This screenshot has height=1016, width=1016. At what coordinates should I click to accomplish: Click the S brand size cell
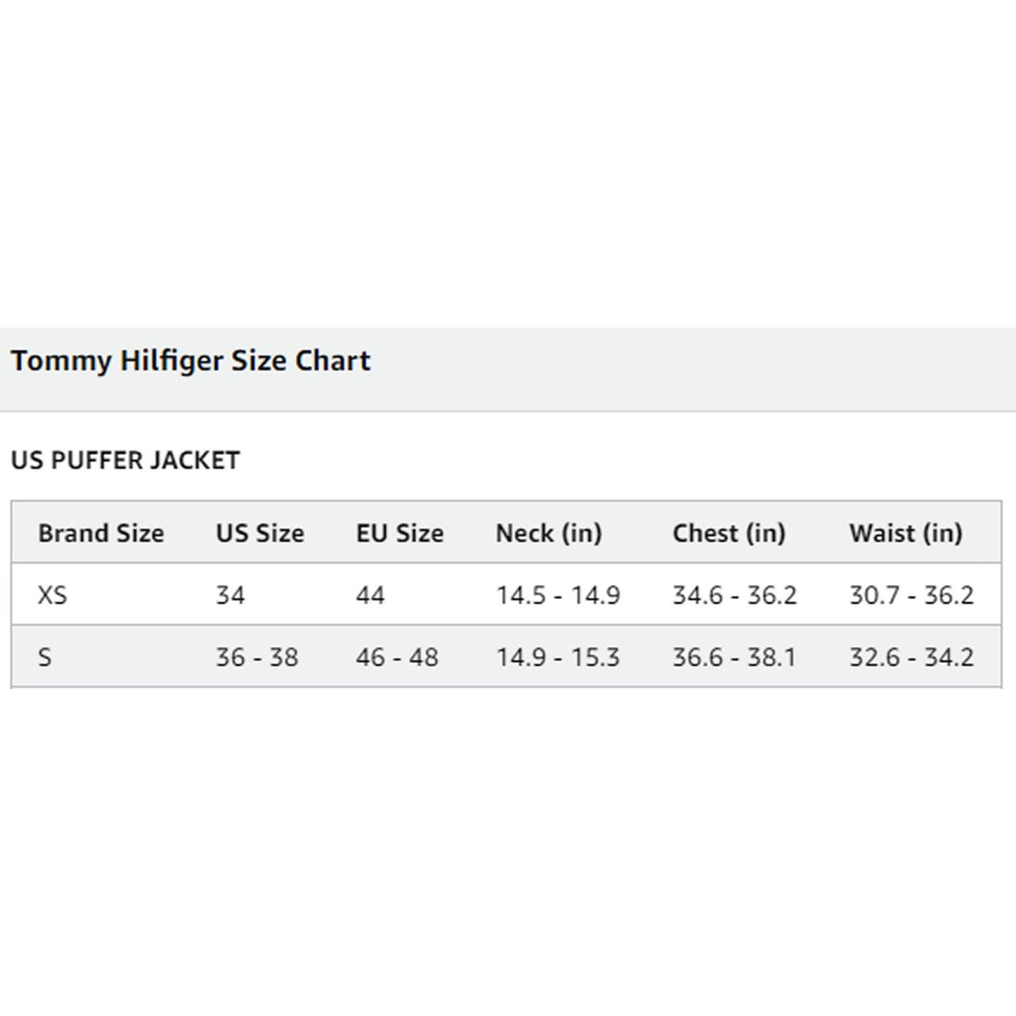(45, 657)
